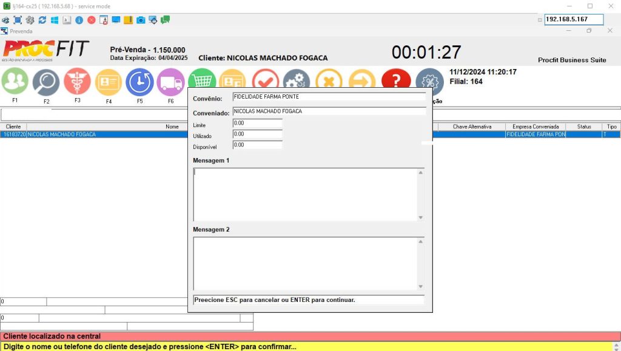Select the orange card icon beside the cart
Viewport: 621px width, 351px height.
click(233, 78)
